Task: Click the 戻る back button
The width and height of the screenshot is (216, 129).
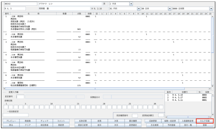Action: click(11, 125)
